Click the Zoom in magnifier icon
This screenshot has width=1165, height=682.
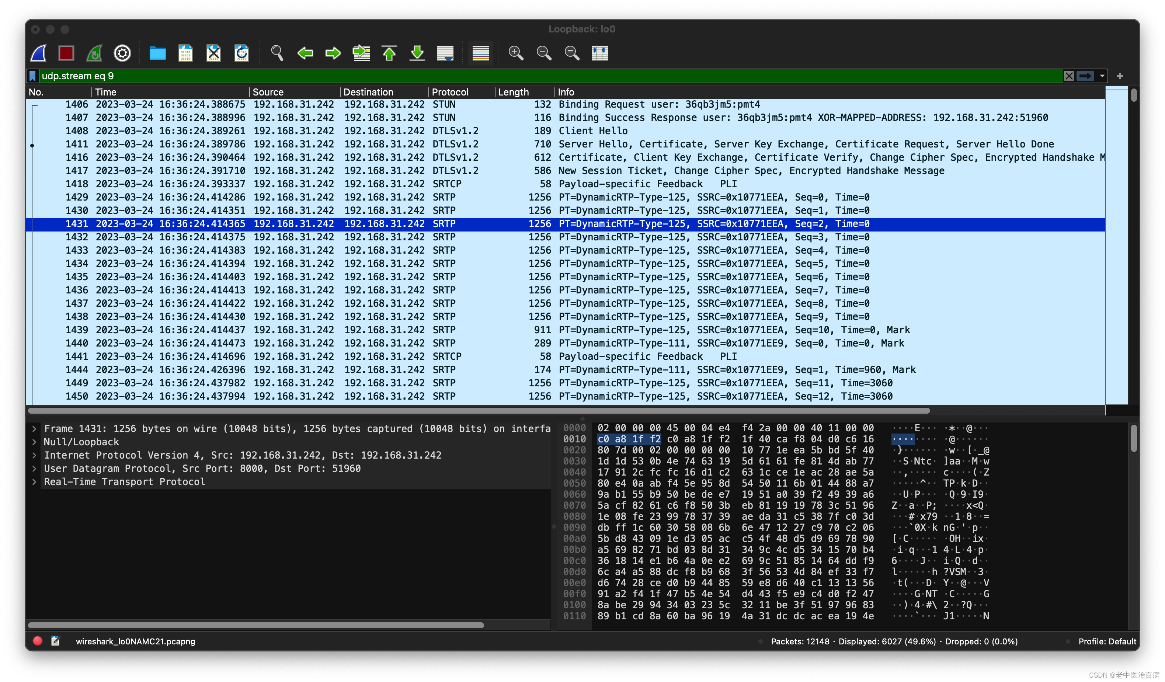(x=515, y=53)
